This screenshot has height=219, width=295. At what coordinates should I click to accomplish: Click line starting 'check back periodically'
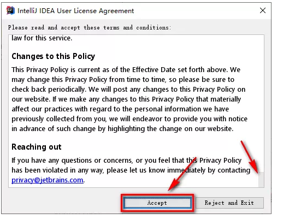(x=128, y=90)
